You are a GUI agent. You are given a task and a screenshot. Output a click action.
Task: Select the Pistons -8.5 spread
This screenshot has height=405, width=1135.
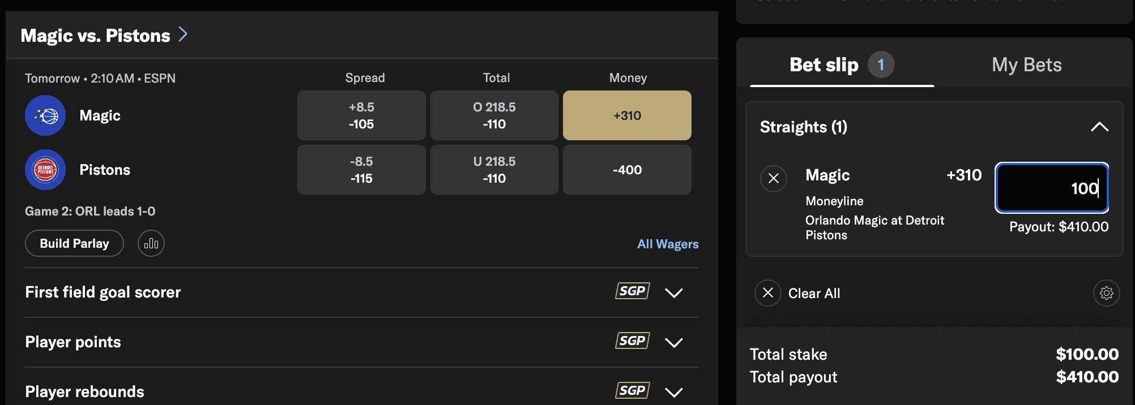coord(361,169)
